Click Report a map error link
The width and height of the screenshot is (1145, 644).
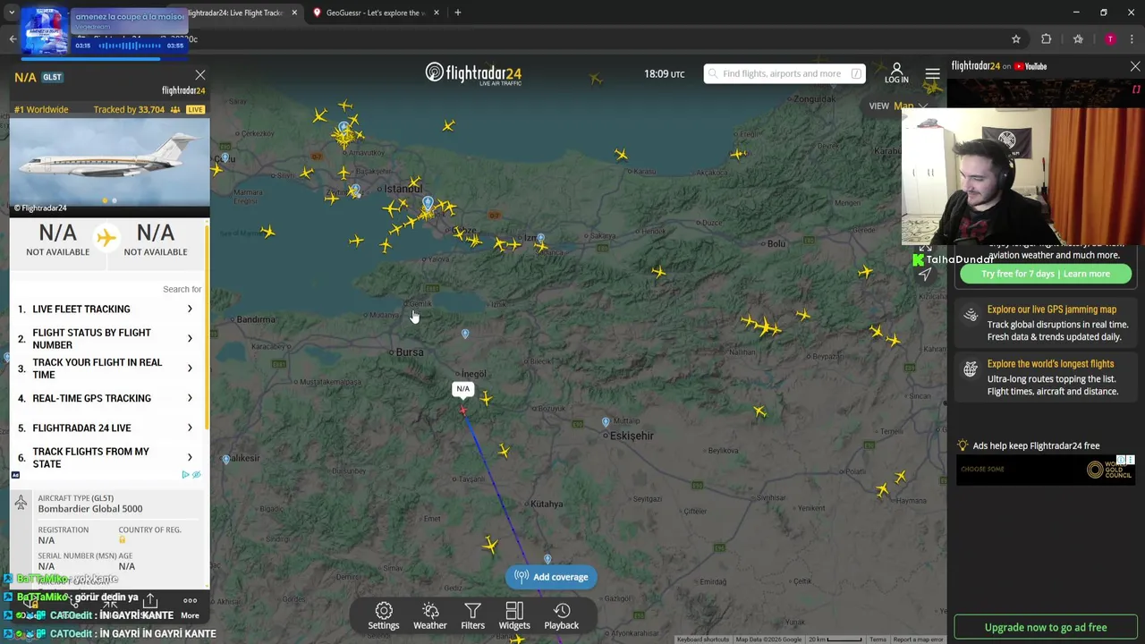pyautogui.click(x=918, y=640)
